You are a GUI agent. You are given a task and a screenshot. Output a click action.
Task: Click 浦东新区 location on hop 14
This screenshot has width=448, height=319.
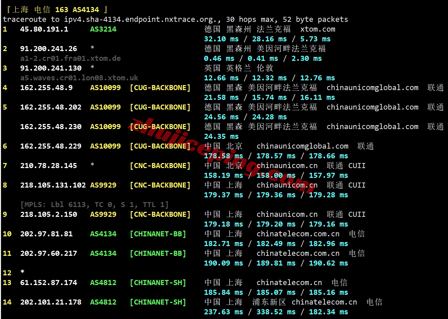click(x=269, y=302)
